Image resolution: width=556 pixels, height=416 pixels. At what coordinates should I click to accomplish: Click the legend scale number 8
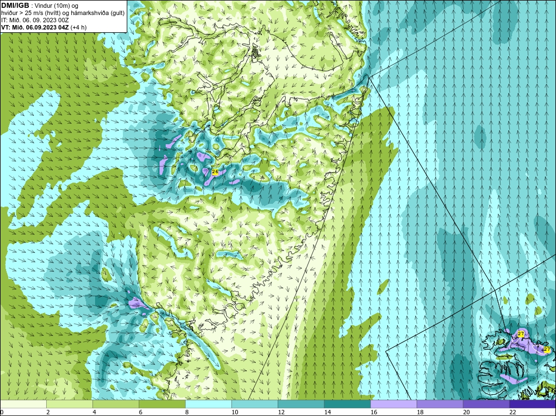pos(187,412)
